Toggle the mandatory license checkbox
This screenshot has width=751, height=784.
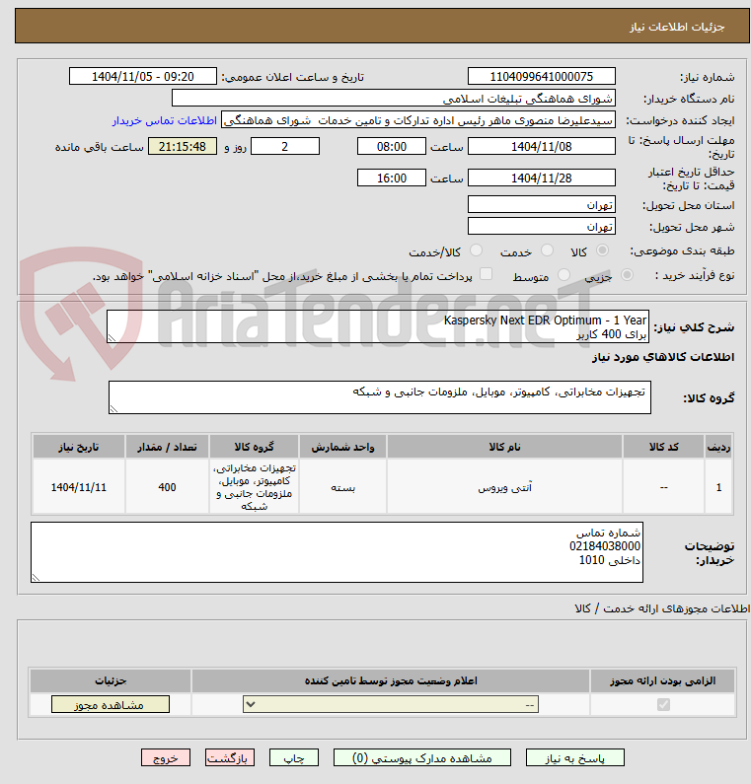(x=663, y=704)
